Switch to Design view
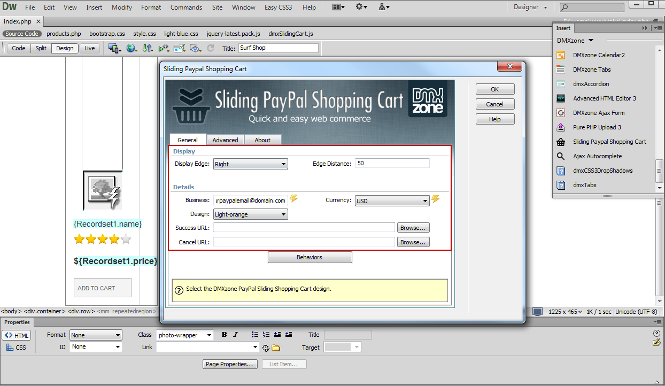Image resolution: width=665 pixels, height=386 pixels. (65, 48)
